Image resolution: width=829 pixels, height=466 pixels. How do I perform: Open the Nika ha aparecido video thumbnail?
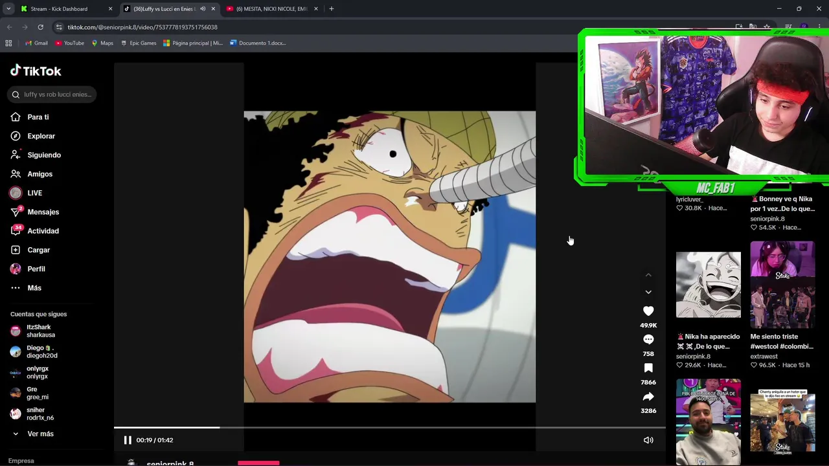(709, 285)
